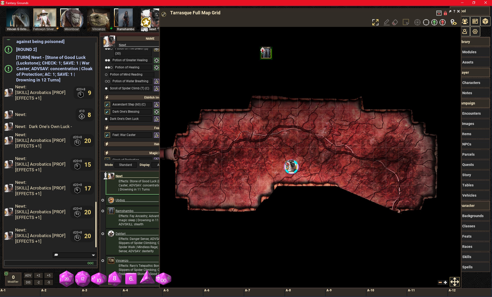Viewport: 492px width, 297px height.
Task: Toggle the map pin visibility eye icon
Action: click(454, 22)
